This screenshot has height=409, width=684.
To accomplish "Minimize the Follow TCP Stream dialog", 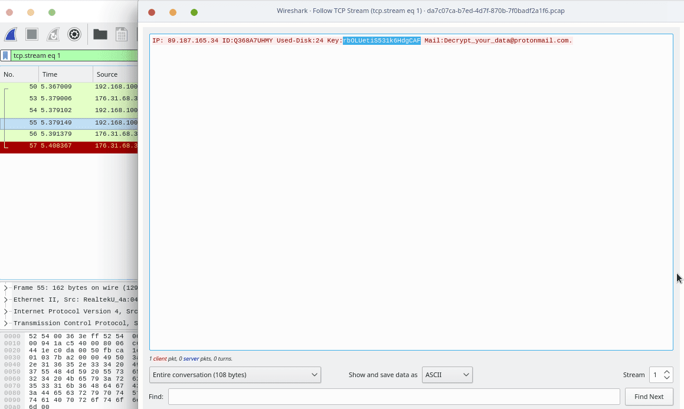I will tap(173, 12).
